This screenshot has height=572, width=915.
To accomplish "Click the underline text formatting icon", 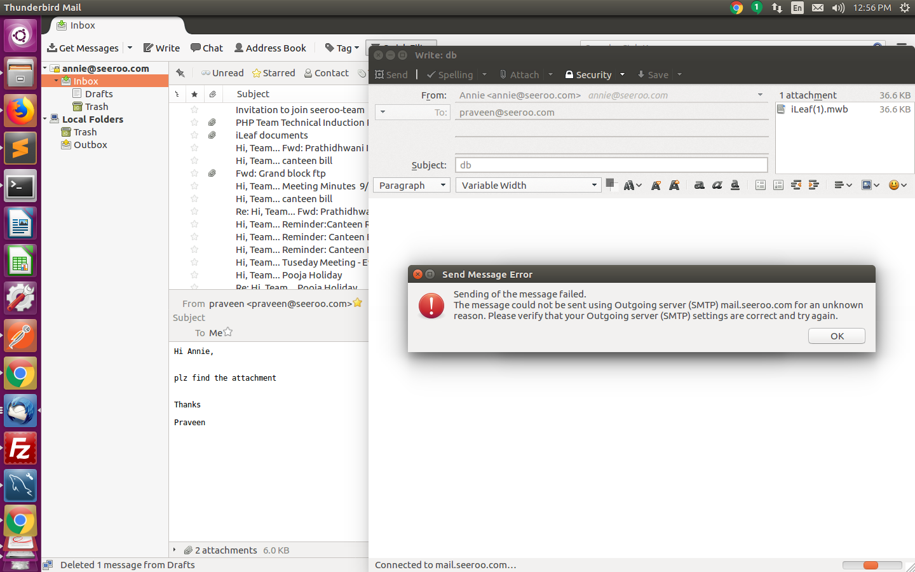I will (735, 185).
